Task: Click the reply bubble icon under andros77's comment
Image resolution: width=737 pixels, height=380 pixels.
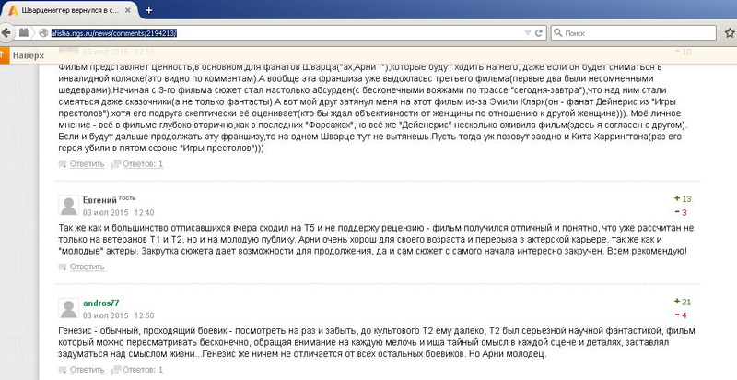Action: [63, 371]
